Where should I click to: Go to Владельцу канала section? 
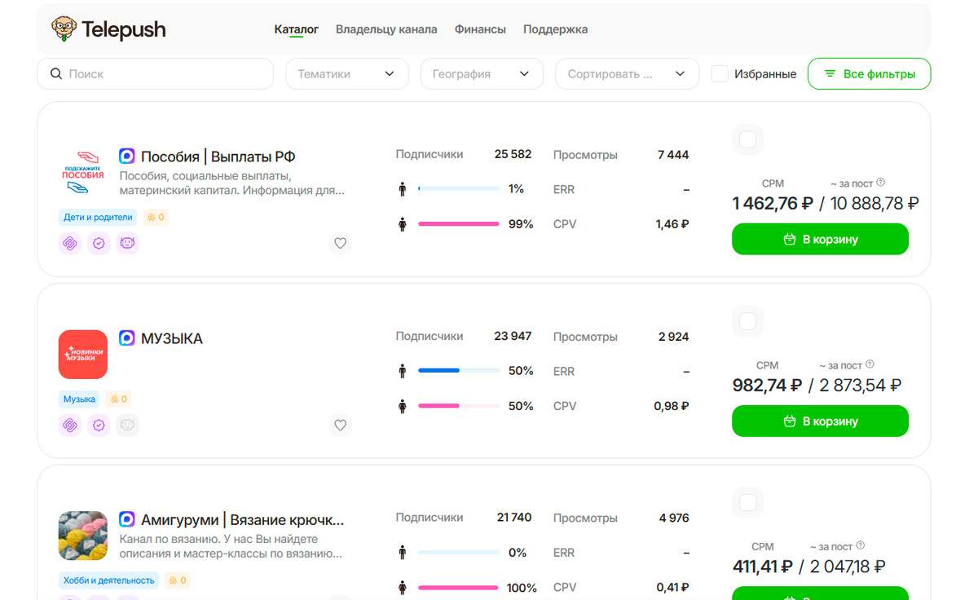pyautogui.click(x=386, y=29)
